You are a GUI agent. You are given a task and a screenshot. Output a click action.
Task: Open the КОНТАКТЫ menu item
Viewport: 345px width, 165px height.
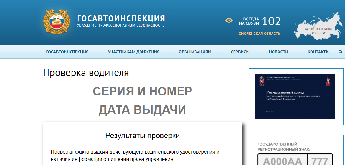(318, 52)
